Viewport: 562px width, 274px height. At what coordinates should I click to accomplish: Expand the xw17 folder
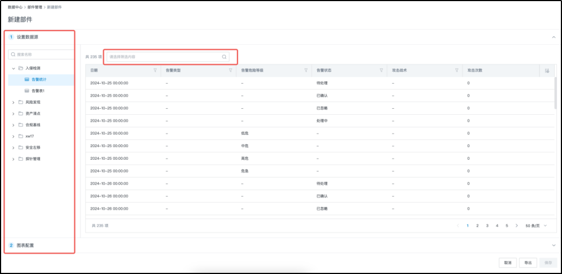[x=13, y=136]
